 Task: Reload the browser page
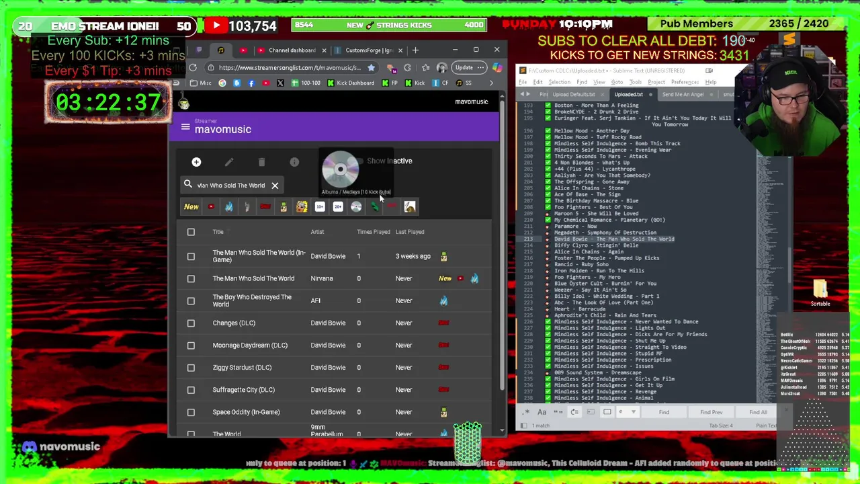pyautogui.click(x=193, y=68)
